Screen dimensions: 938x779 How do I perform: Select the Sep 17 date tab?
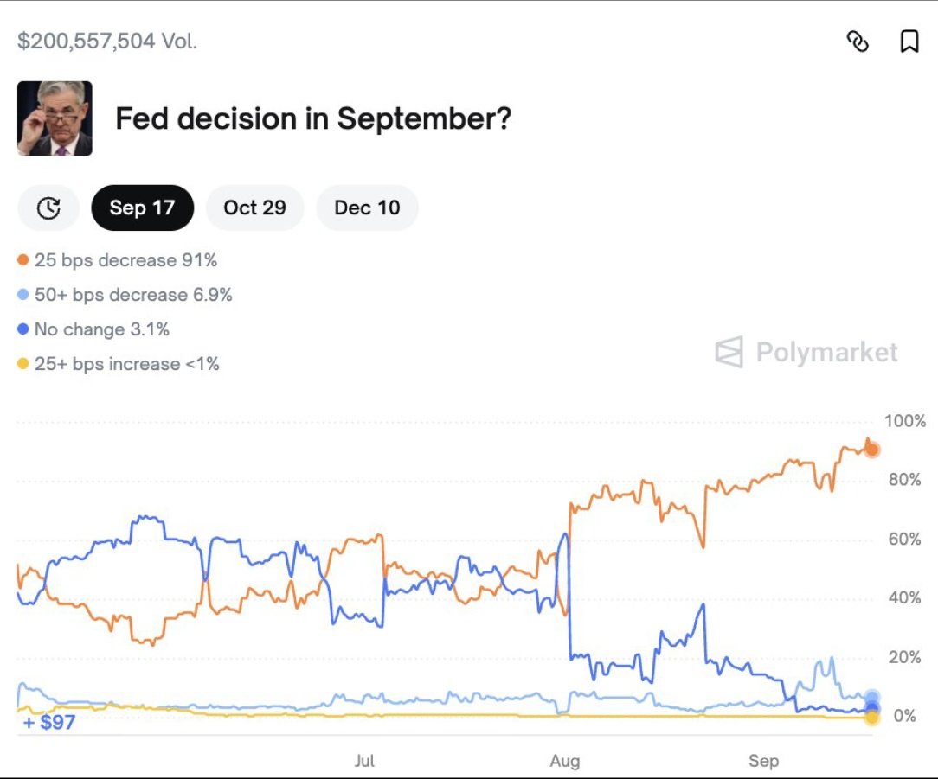pyautogui.click(x=143, y=208)
